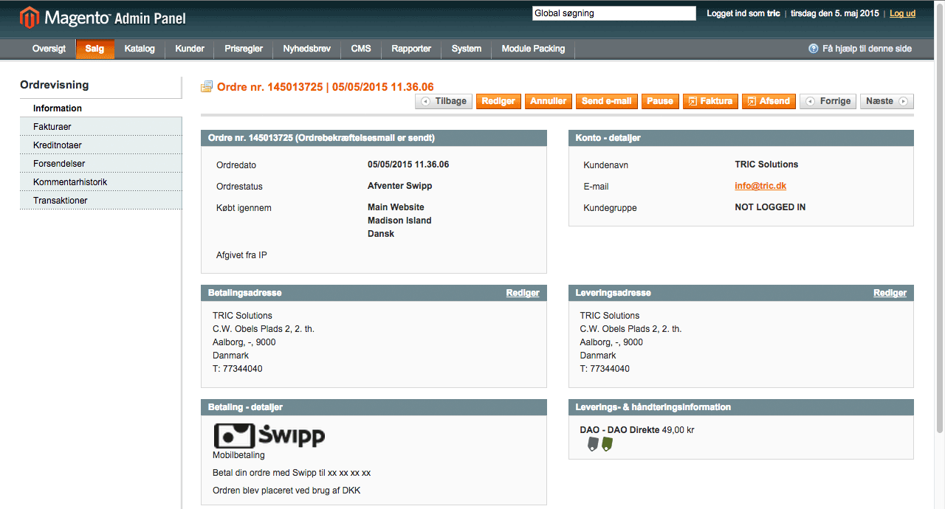Image resolution: width=945 pixels, height=509 pixels.
Task: Click the Swipp payment logo
Action: point(269,435)
